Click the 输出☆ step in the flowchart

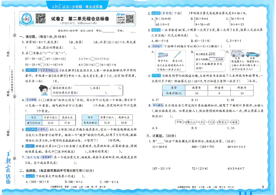(x=223, y=122)
